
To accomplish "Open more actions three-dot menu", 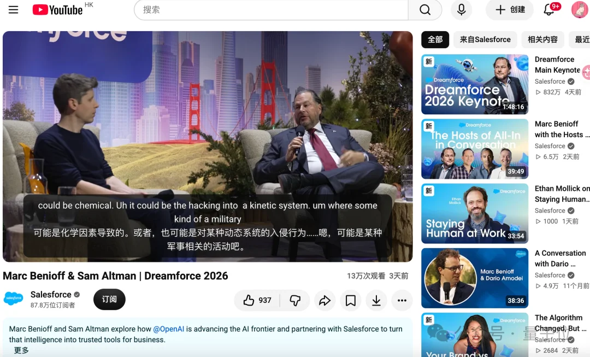I will tap(402, 300).
